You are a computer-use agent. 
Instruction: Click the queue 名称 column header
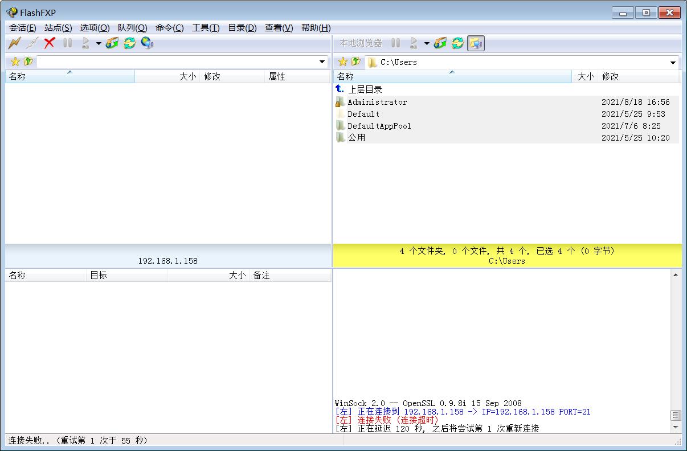click(46, 275)
